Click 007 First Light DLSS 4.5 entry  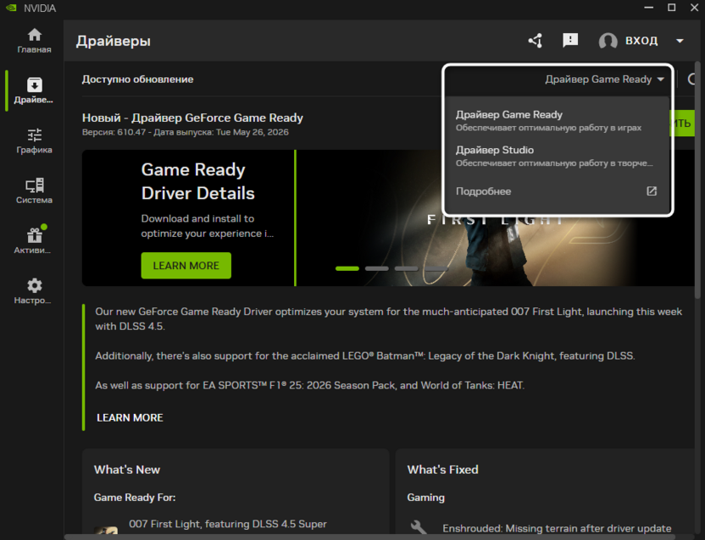[227, 524]
